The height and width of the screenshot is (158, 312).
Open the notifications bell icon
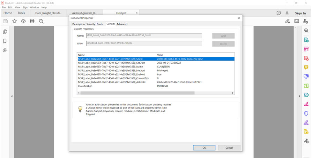[287, 13]
